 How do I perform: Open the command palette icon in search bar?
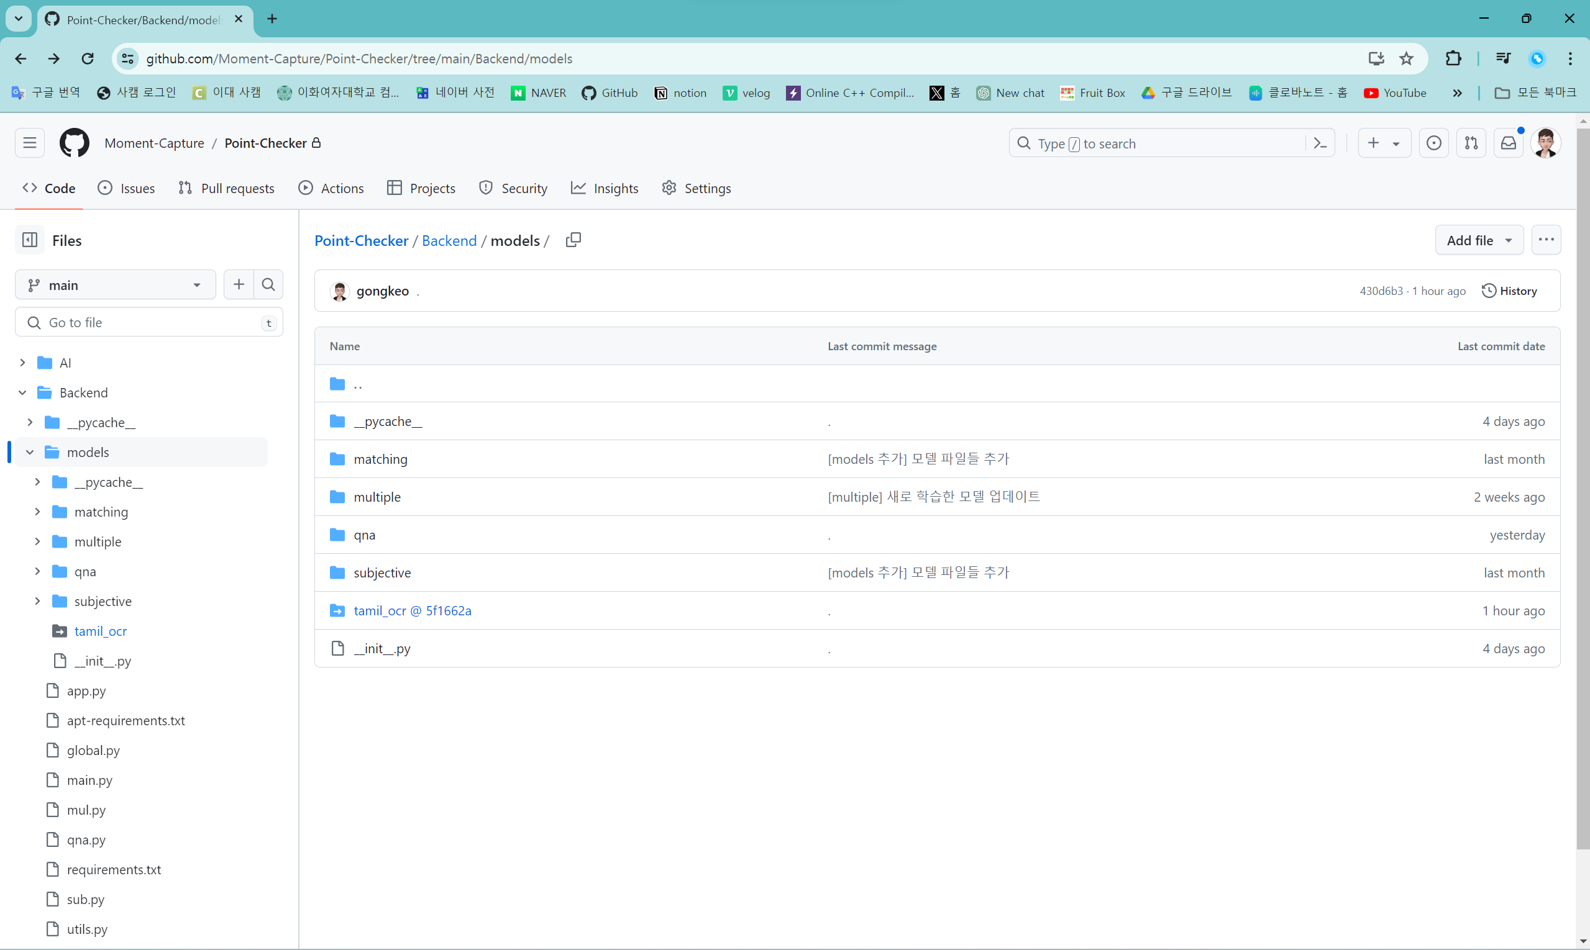coord(1320,143)
